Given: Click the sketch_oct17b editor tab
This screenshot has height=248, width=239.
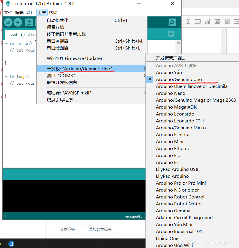Looking at the screenshot, I should (21, 35).
